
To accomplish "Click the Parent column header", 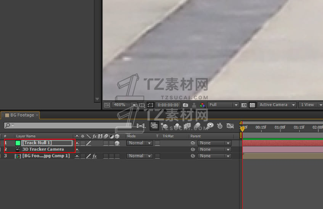I will (196, 136).
